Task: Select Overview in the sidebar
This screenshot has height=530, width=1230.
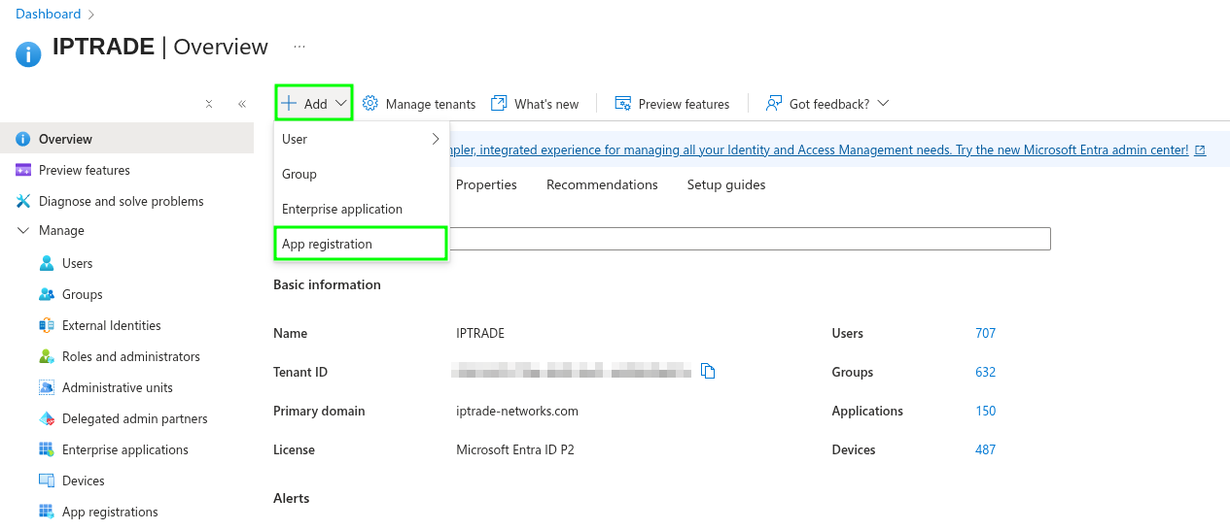Action: click(x=126, y=139)
